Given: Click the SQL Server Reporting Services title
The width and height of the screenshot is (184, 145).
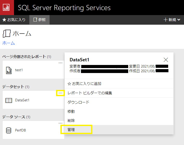Looking at the screenshot, I should tap(64, 8).
